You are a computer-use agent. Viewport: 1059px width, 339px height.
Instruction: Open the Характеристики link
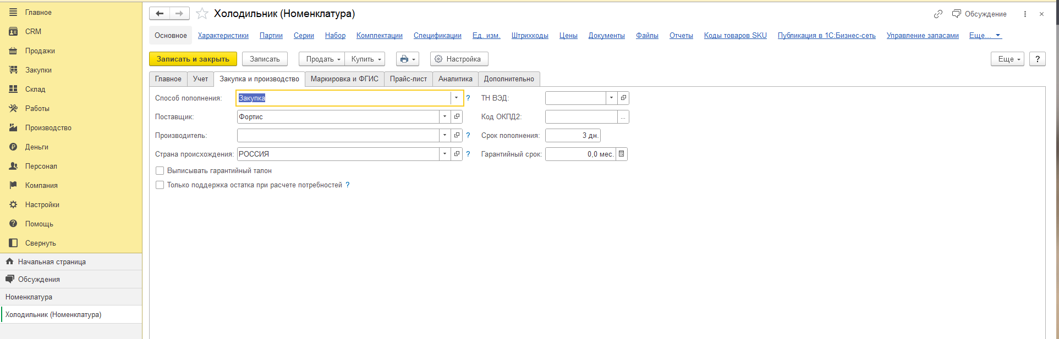pos(223,35)
